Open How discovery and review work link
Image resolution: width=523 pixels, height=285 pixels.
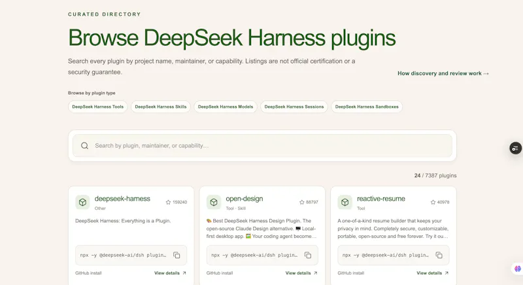(x=443, y=73)
